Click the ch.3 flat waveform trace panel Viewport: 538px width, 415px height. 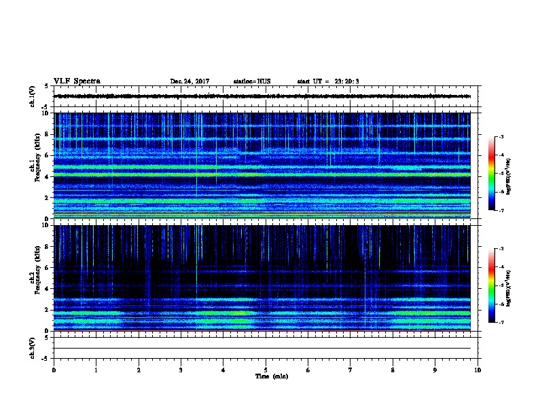266,348
